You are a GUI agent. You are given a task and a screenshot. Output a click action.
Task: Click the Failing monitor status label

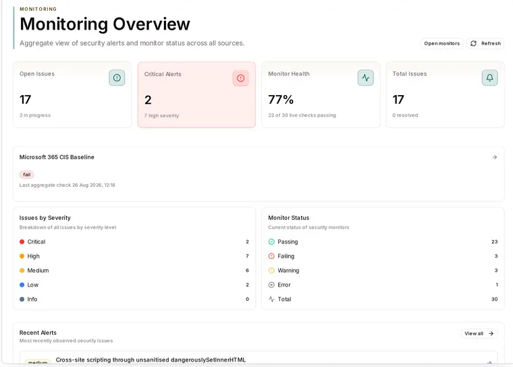pos(286,256)
